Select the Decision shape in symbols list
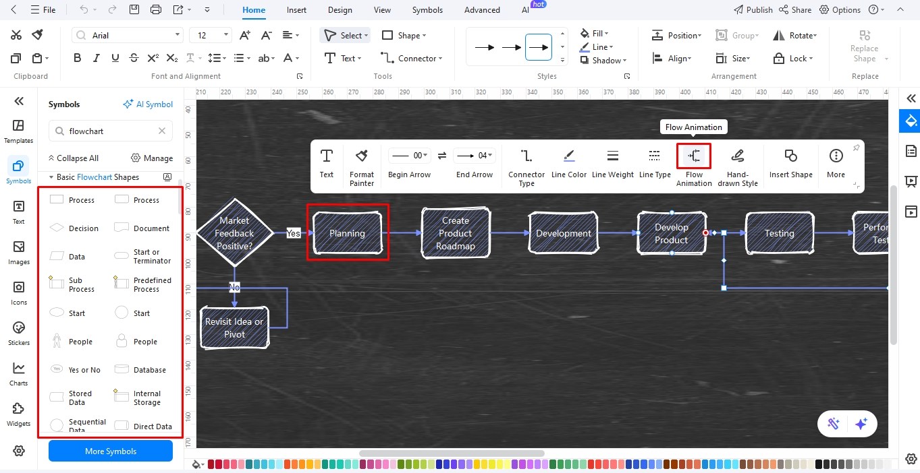Screen dimensions: 920x473 tap(74, 228)
